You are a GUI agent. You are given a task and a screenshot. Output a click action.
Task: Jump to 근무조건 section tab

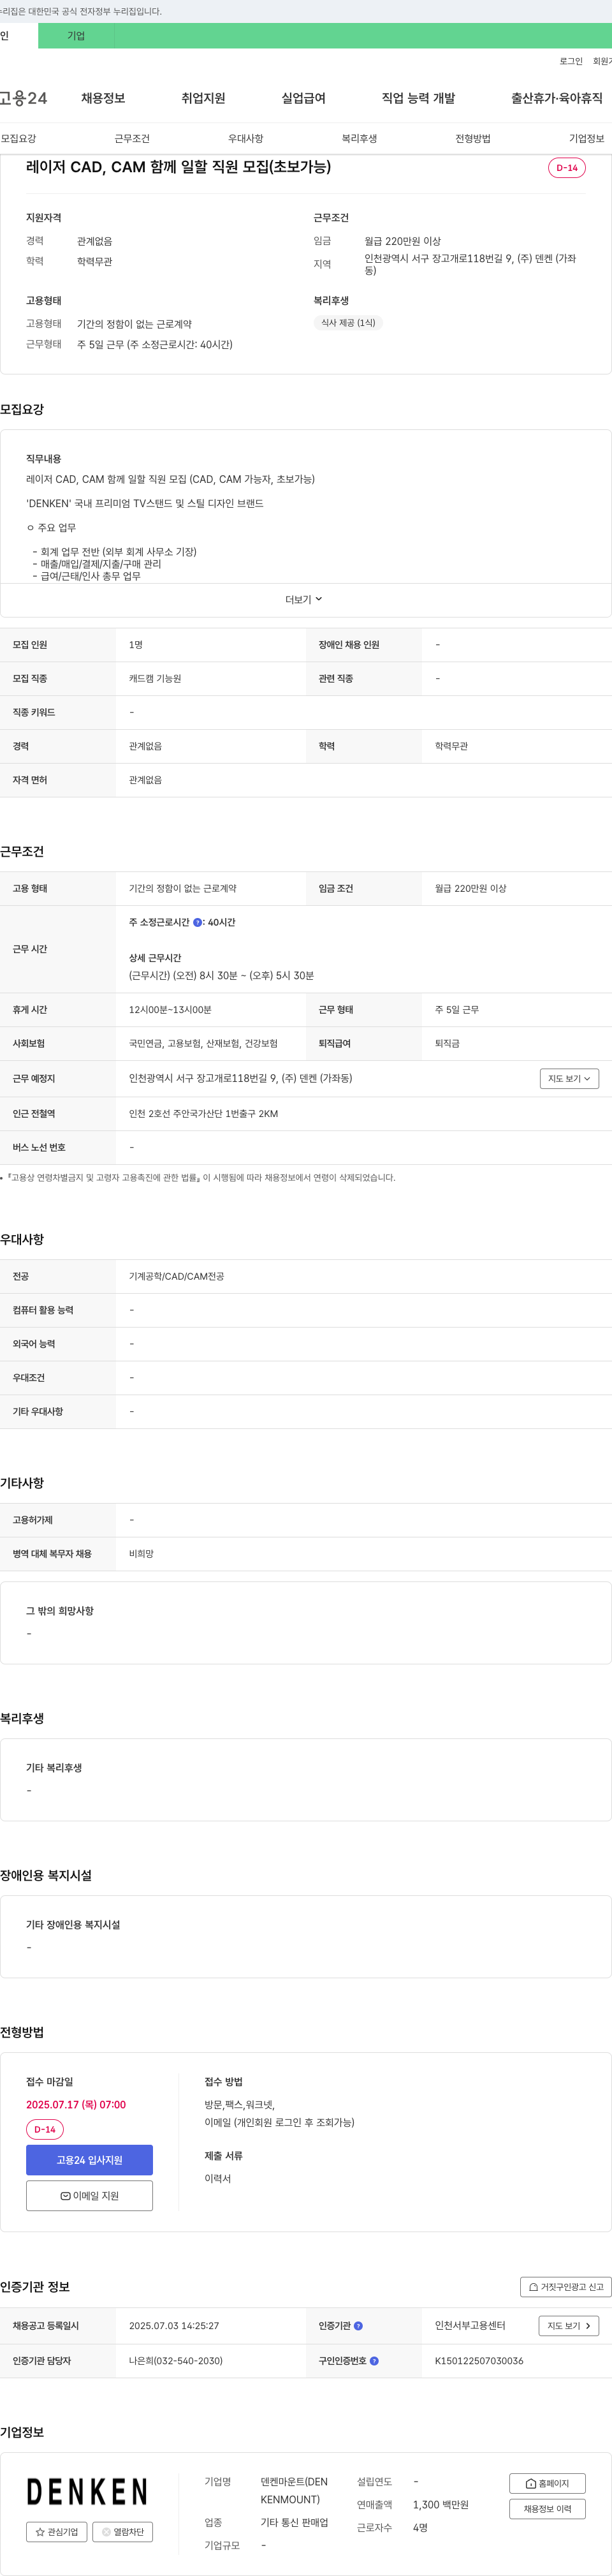(x=132, y=139)
